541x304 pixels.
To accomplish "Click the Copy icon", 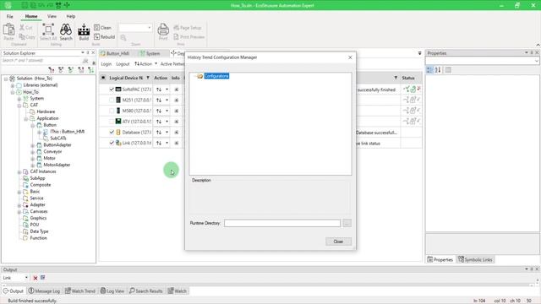I will tap(22, 36).
